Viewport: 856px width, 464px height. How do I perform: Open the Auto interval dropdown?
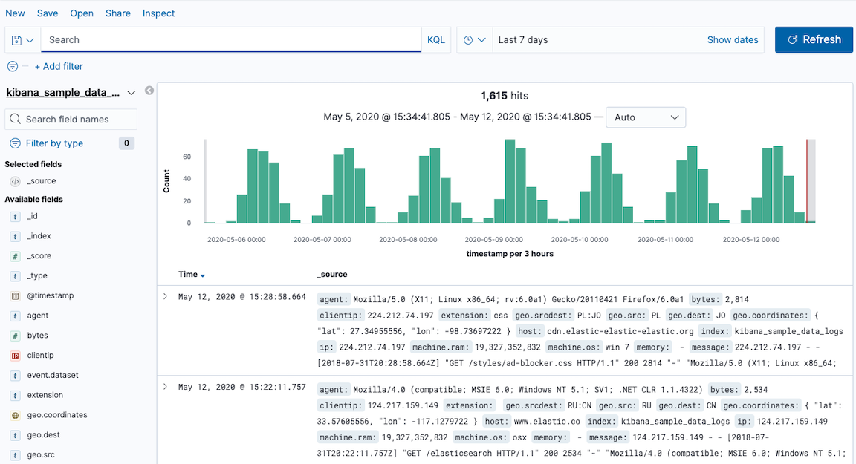point(645,117)
